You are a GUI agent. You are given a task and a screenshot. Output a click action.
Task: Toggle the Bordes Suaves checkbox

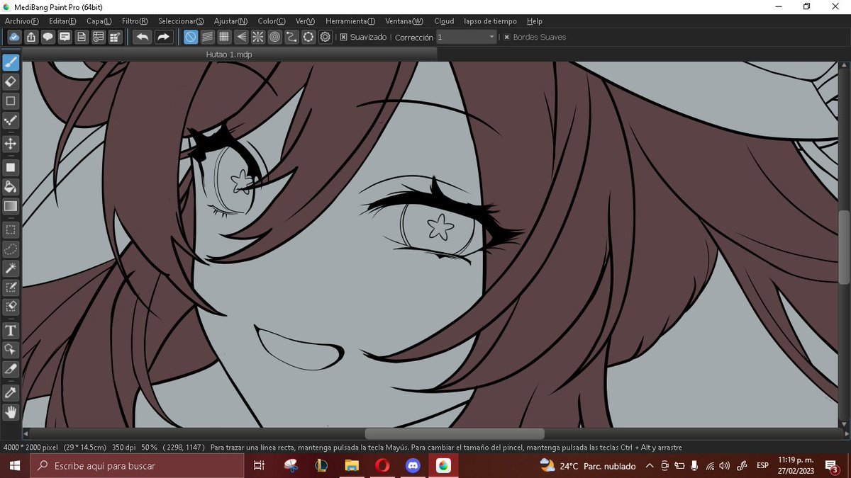point(506,37)
